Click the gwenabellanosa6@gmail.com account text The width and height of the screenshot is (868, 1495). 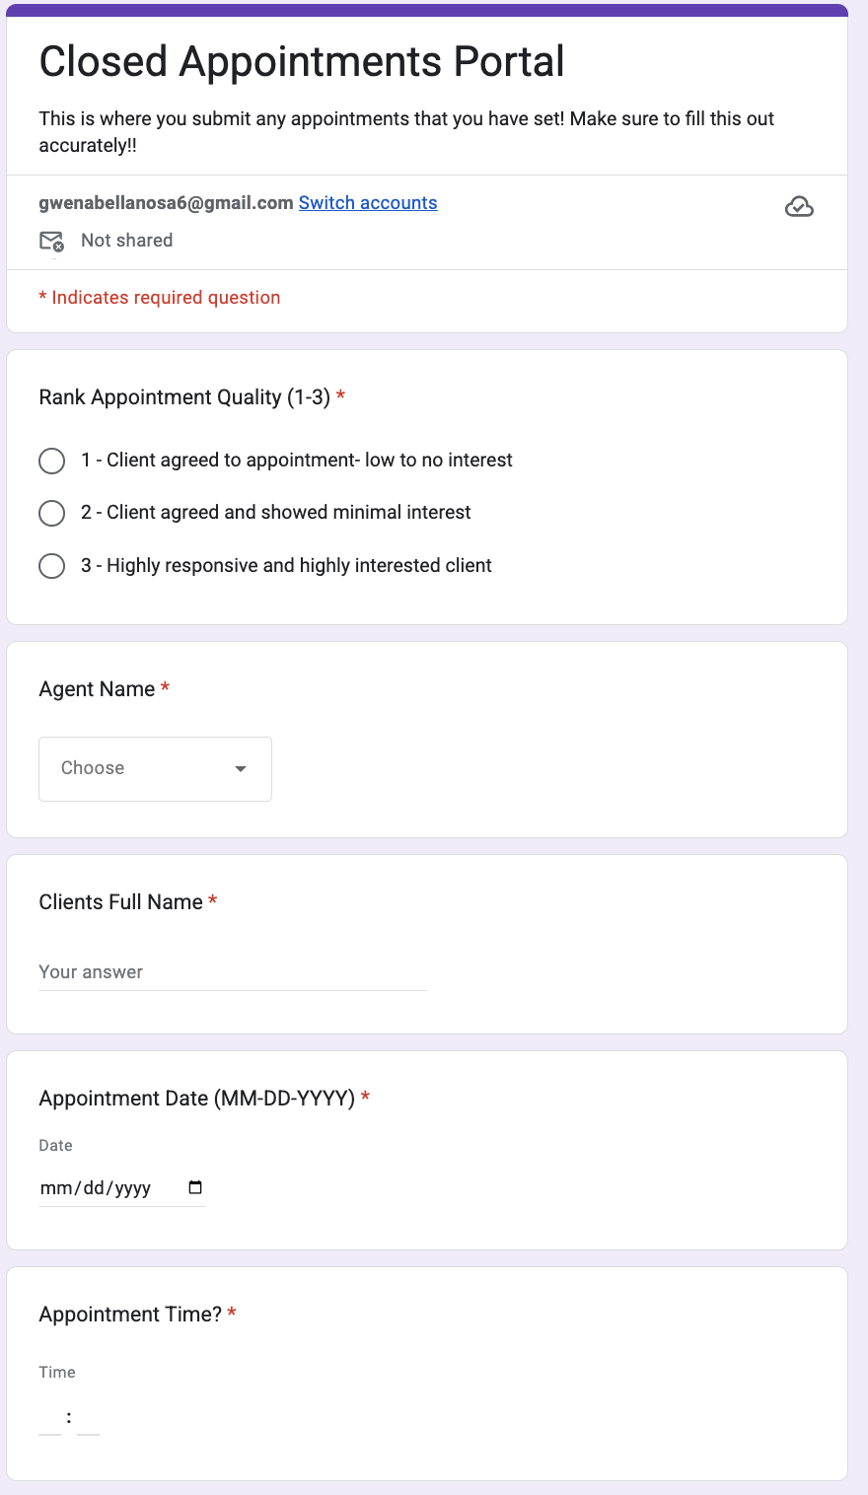[x=166, y=203]
